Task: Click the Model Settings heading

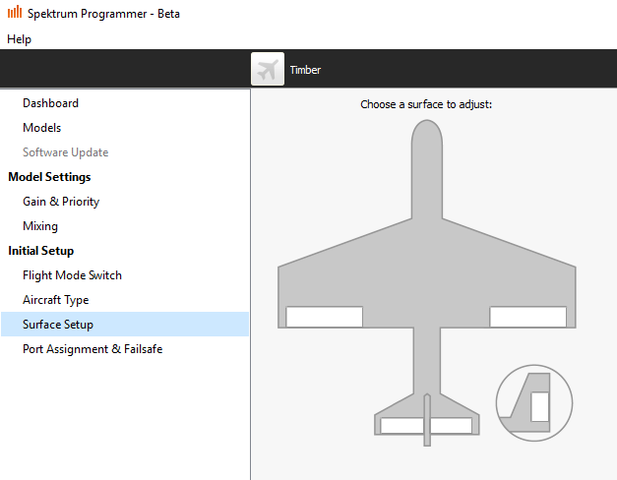Action: (x=49, y=177)
